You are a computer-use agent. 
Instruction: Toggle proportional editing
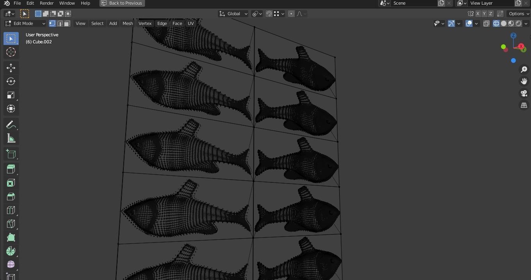(291, 14)
